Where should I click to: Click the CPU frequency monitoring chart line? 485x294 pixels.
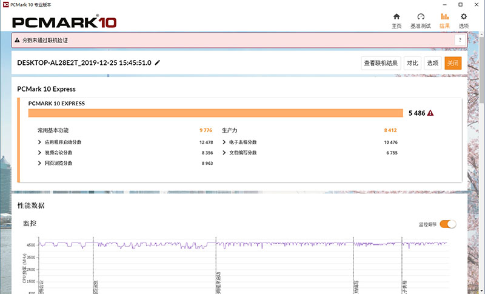(243, 244)
